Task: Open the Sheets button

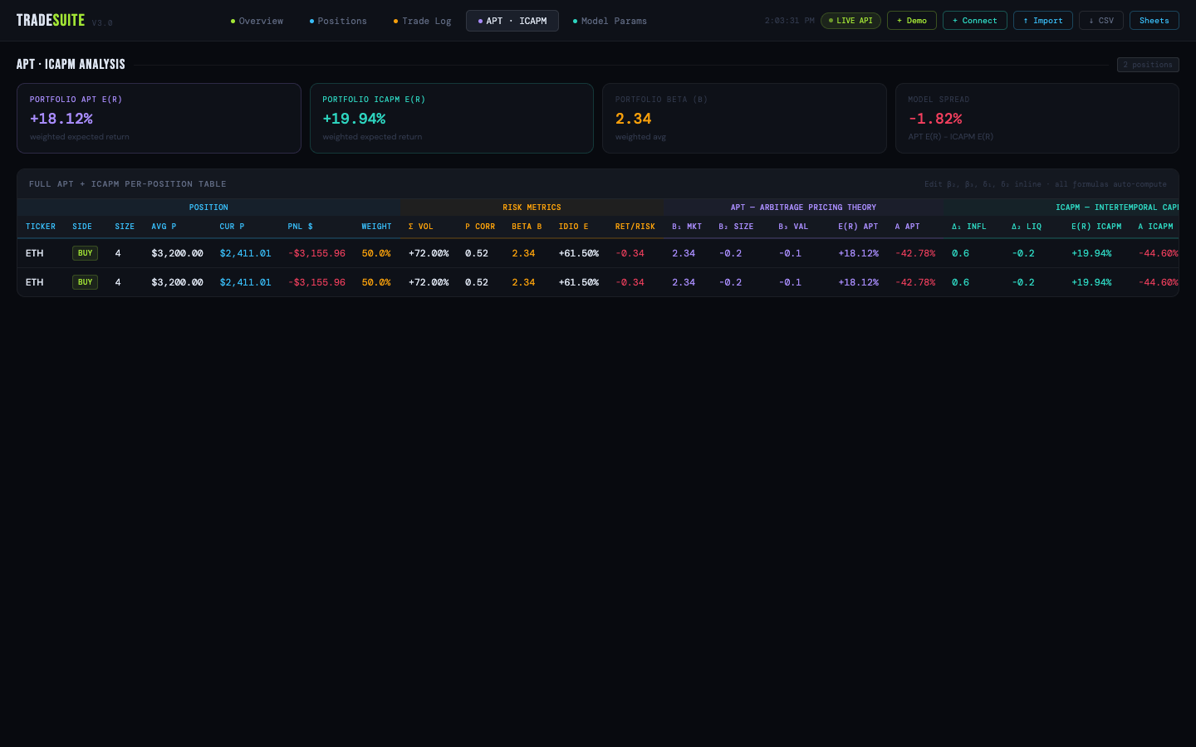Action: point(1154,21)
